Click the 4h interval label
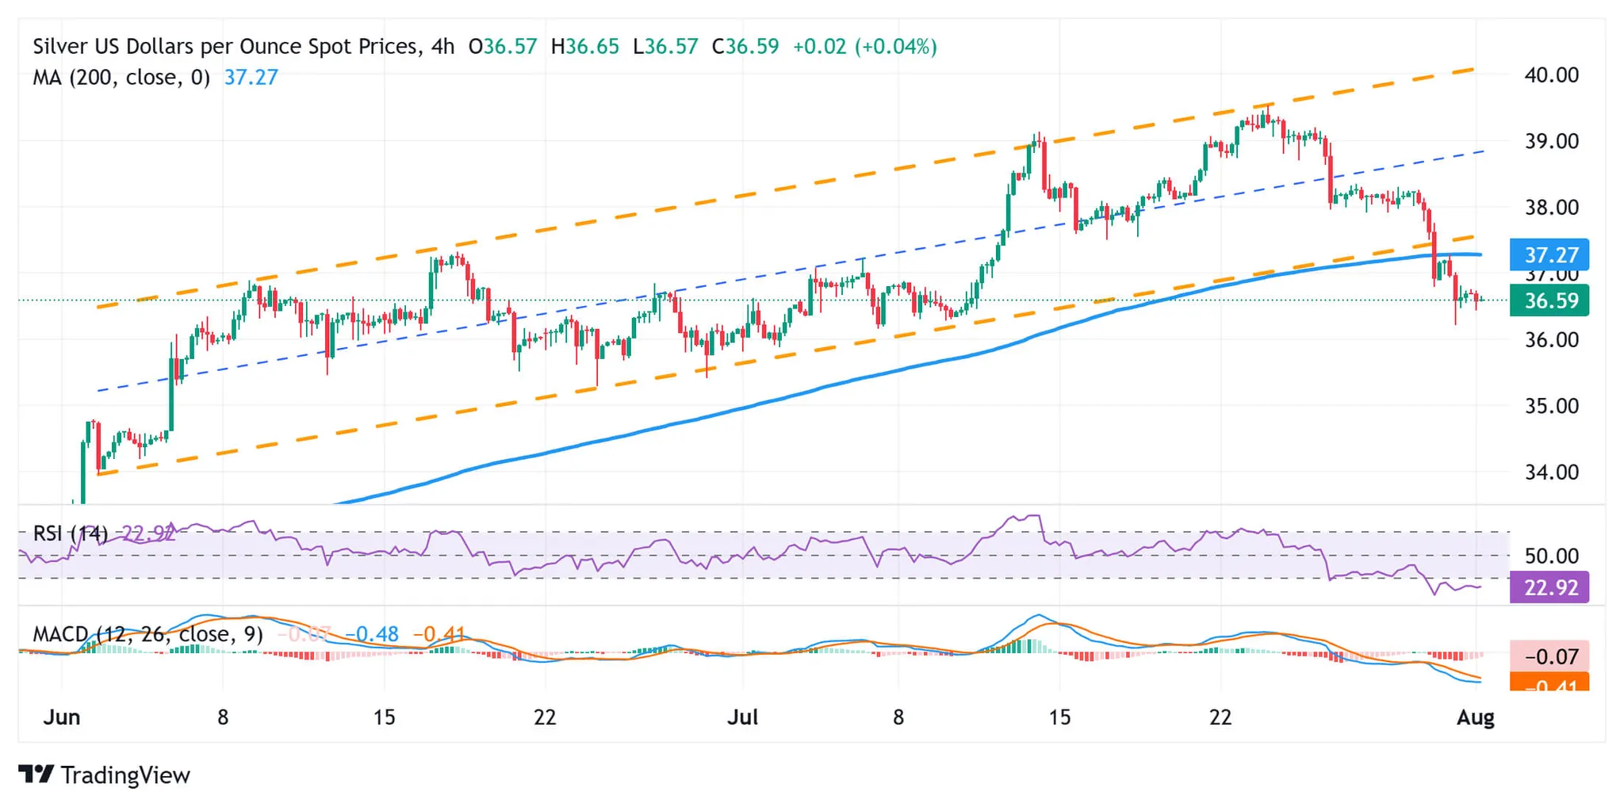The height and width of the screenshot is (807, 1624). (x=442, y=47)
